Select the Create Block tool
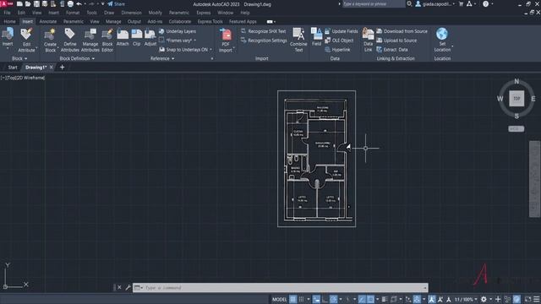 coord(50,40)
